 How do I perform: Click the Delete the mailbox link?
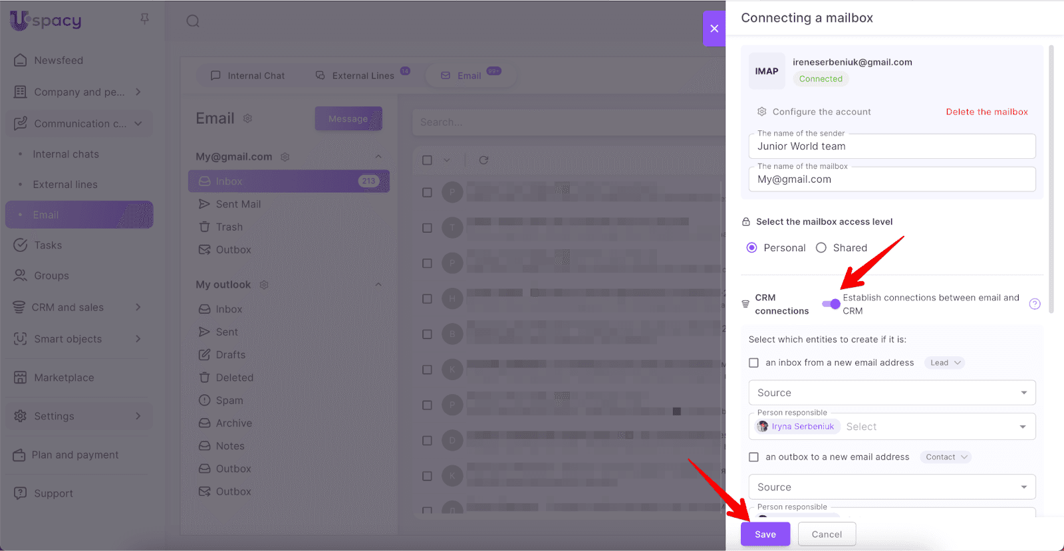click(986, 112)
